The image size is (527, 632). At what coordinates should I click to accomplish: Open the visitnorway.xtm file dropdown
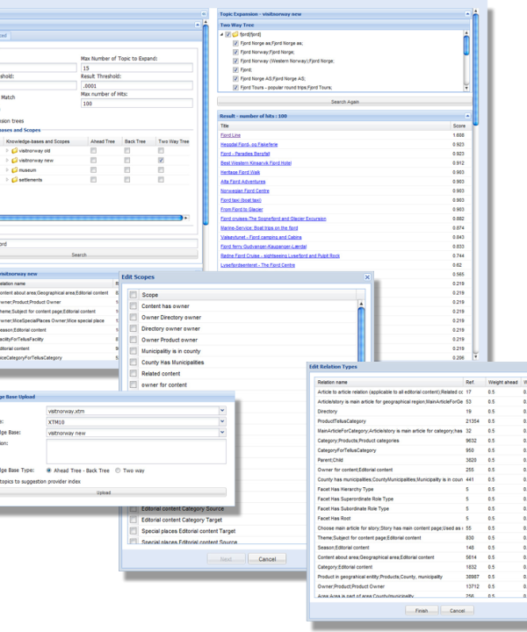(221, 410)
